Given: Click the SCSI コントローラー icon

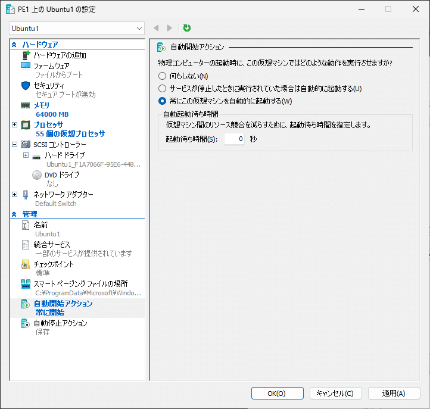Looking at the screenshot, I should 26,144.
